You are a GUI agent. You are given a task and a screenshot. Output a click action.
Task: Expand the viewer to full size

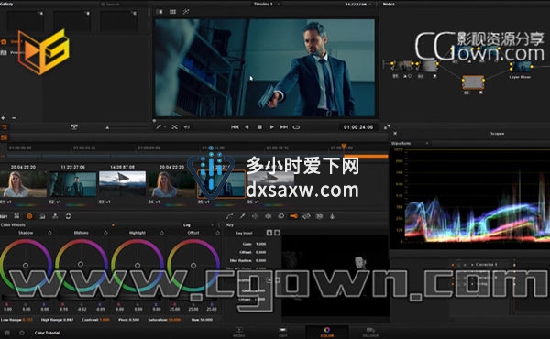(387, 127)
